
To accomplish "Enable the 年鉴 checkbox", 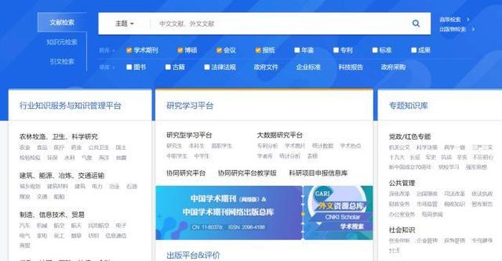I will (x=297, y=50).
